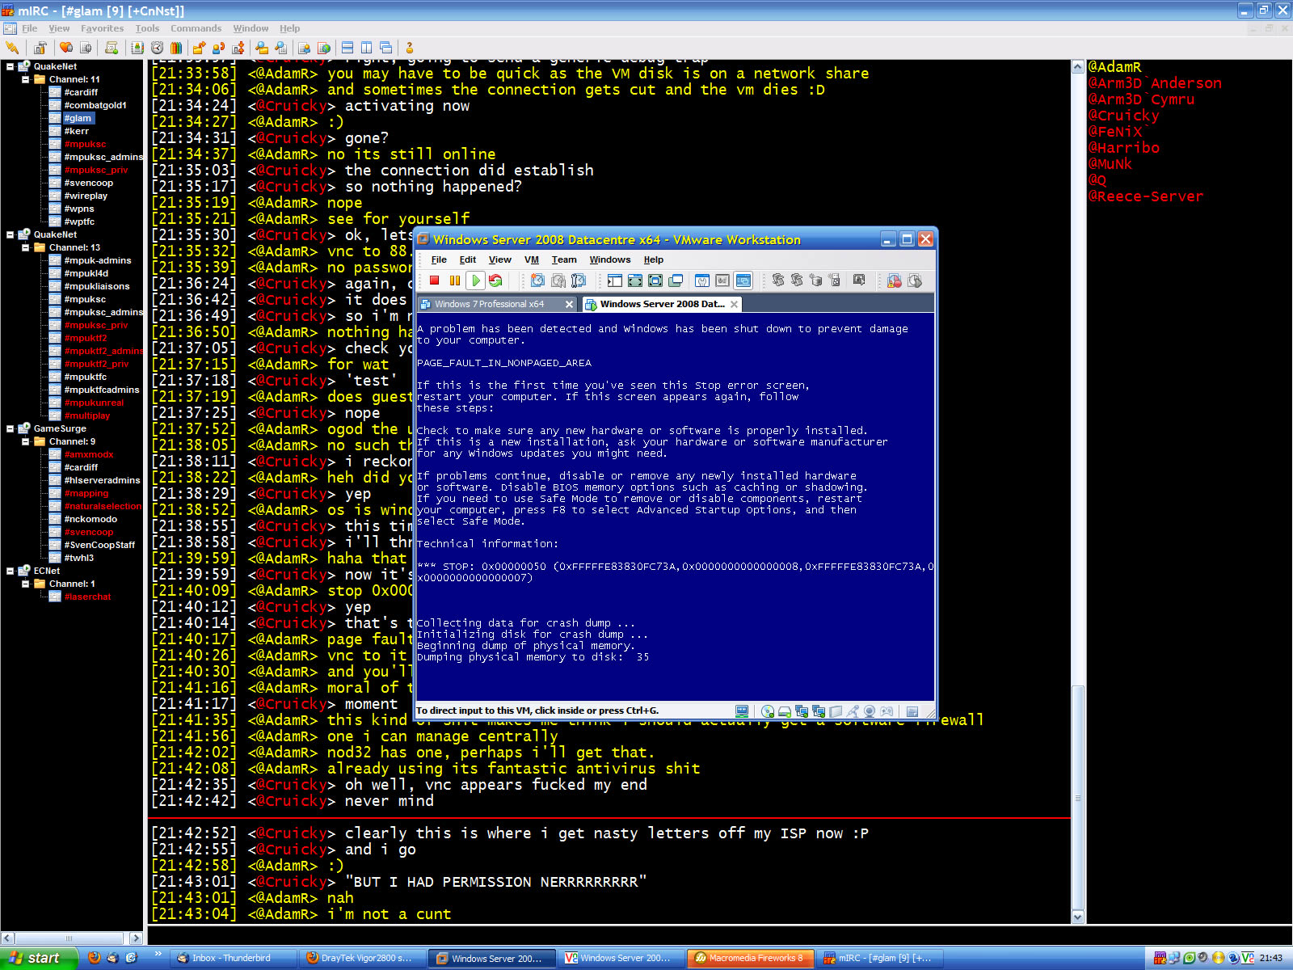Power off the VM red stop icon
This screenshot has height=970, width=1293.
coord(434,280)
